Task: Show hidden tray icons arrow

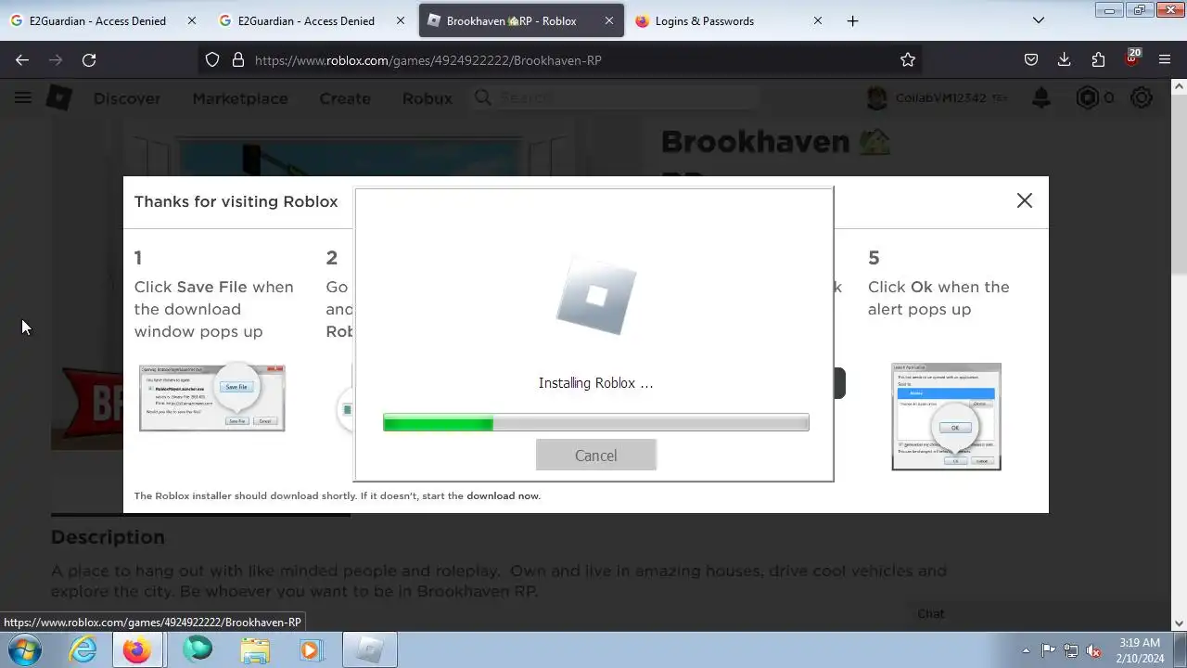Action: (1026, 650)
